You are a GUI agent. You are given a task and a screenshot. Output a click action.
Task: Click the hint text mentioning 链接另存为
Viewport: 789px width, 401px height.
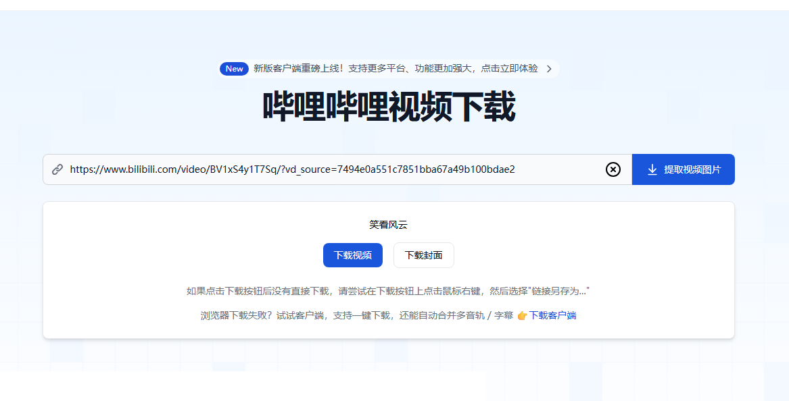pos(388,291)
